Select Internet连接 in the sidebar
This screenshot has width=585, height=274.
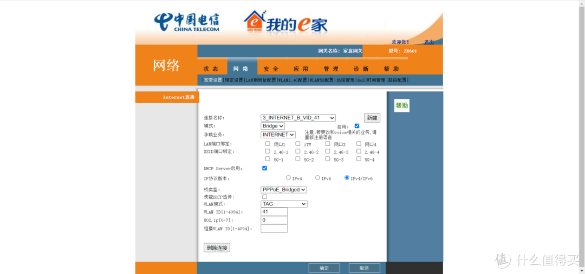pyautogui.click(x=179, y=97)
